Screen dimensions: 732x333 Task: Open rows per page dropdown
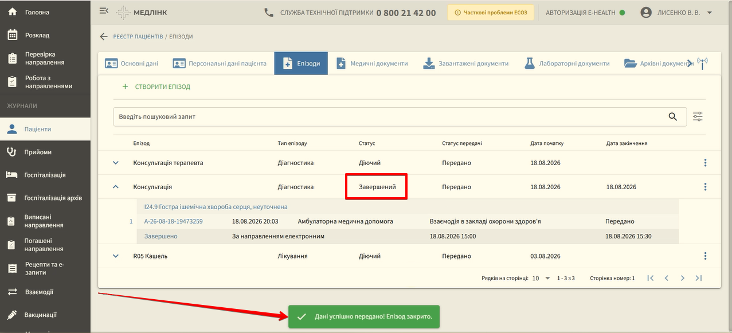(x=541, y=278)
